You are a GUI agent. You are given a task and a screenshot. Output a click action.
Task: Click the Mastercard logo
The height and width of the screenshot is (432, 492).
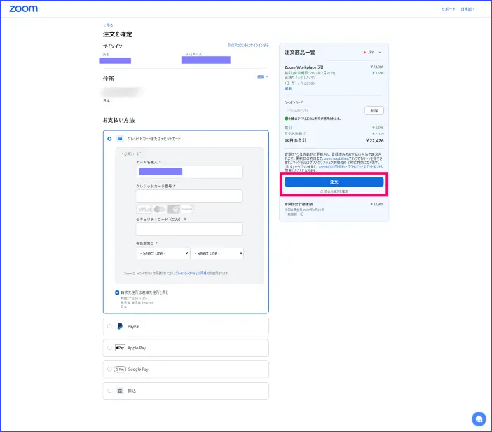pyautogui.click(x=160, y=210)
